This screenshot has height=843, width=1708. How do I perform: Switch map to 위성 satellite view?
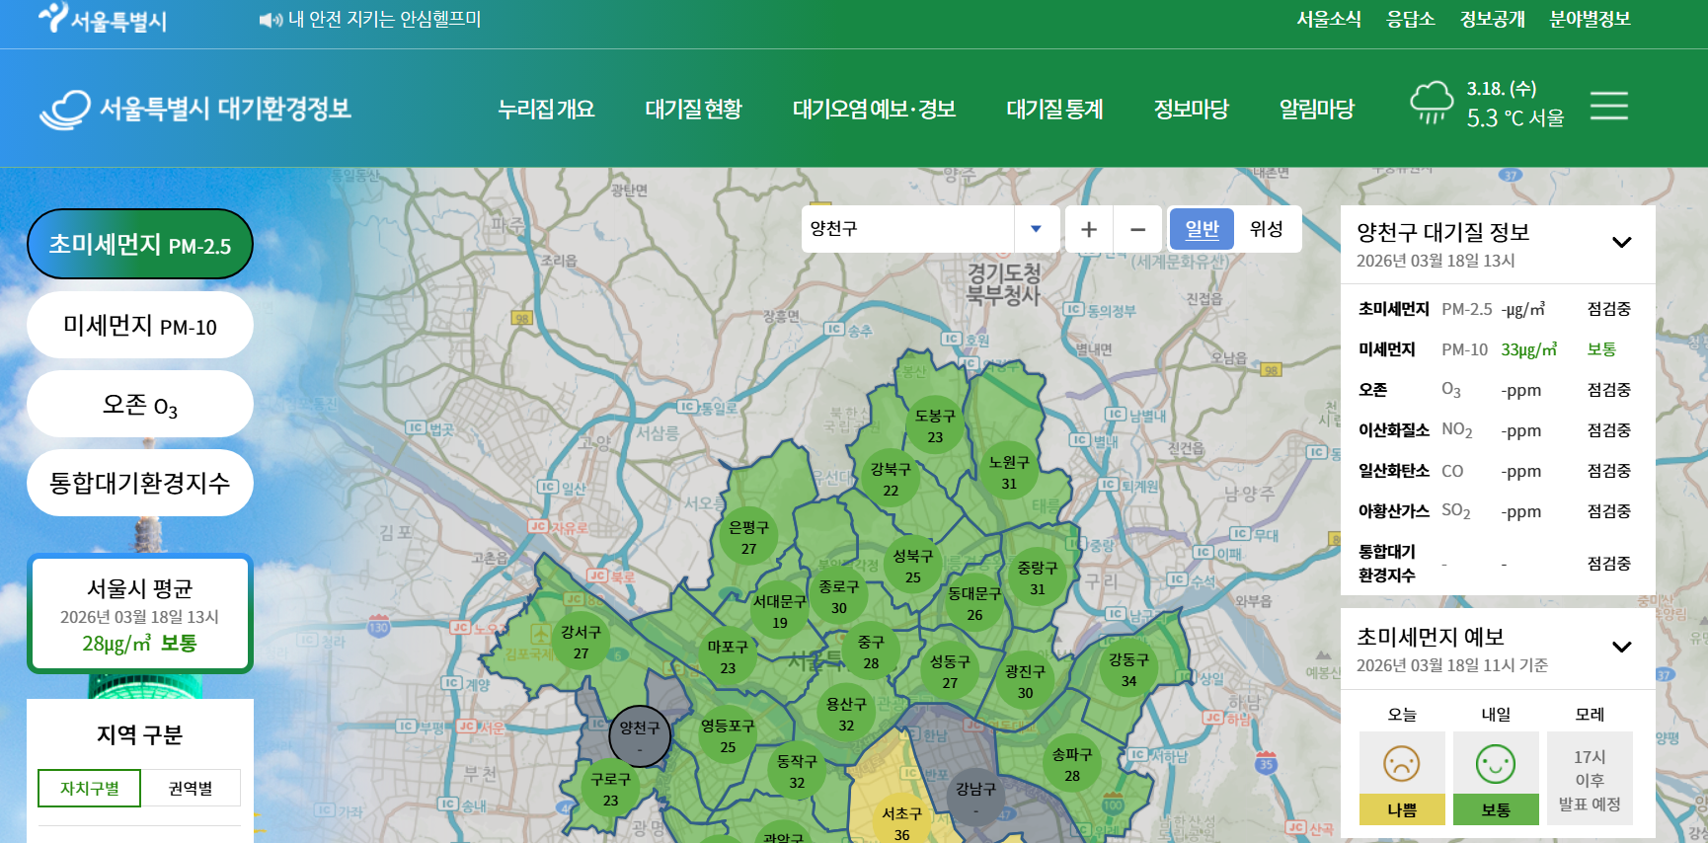[1267, 229]
